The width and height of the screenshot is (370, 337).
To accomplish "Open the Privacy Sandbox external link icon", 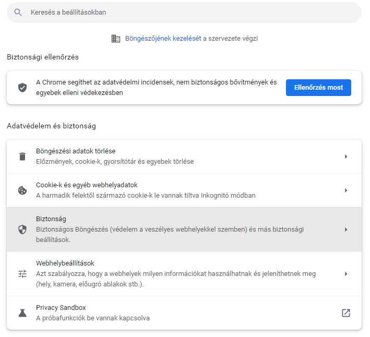I will 346,313.
